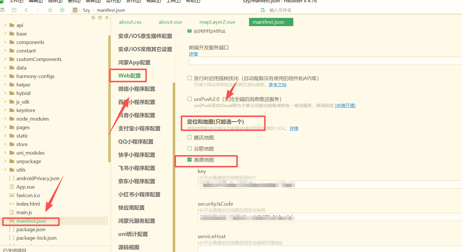Select the manifest.json editor tab

click(271, 22)
